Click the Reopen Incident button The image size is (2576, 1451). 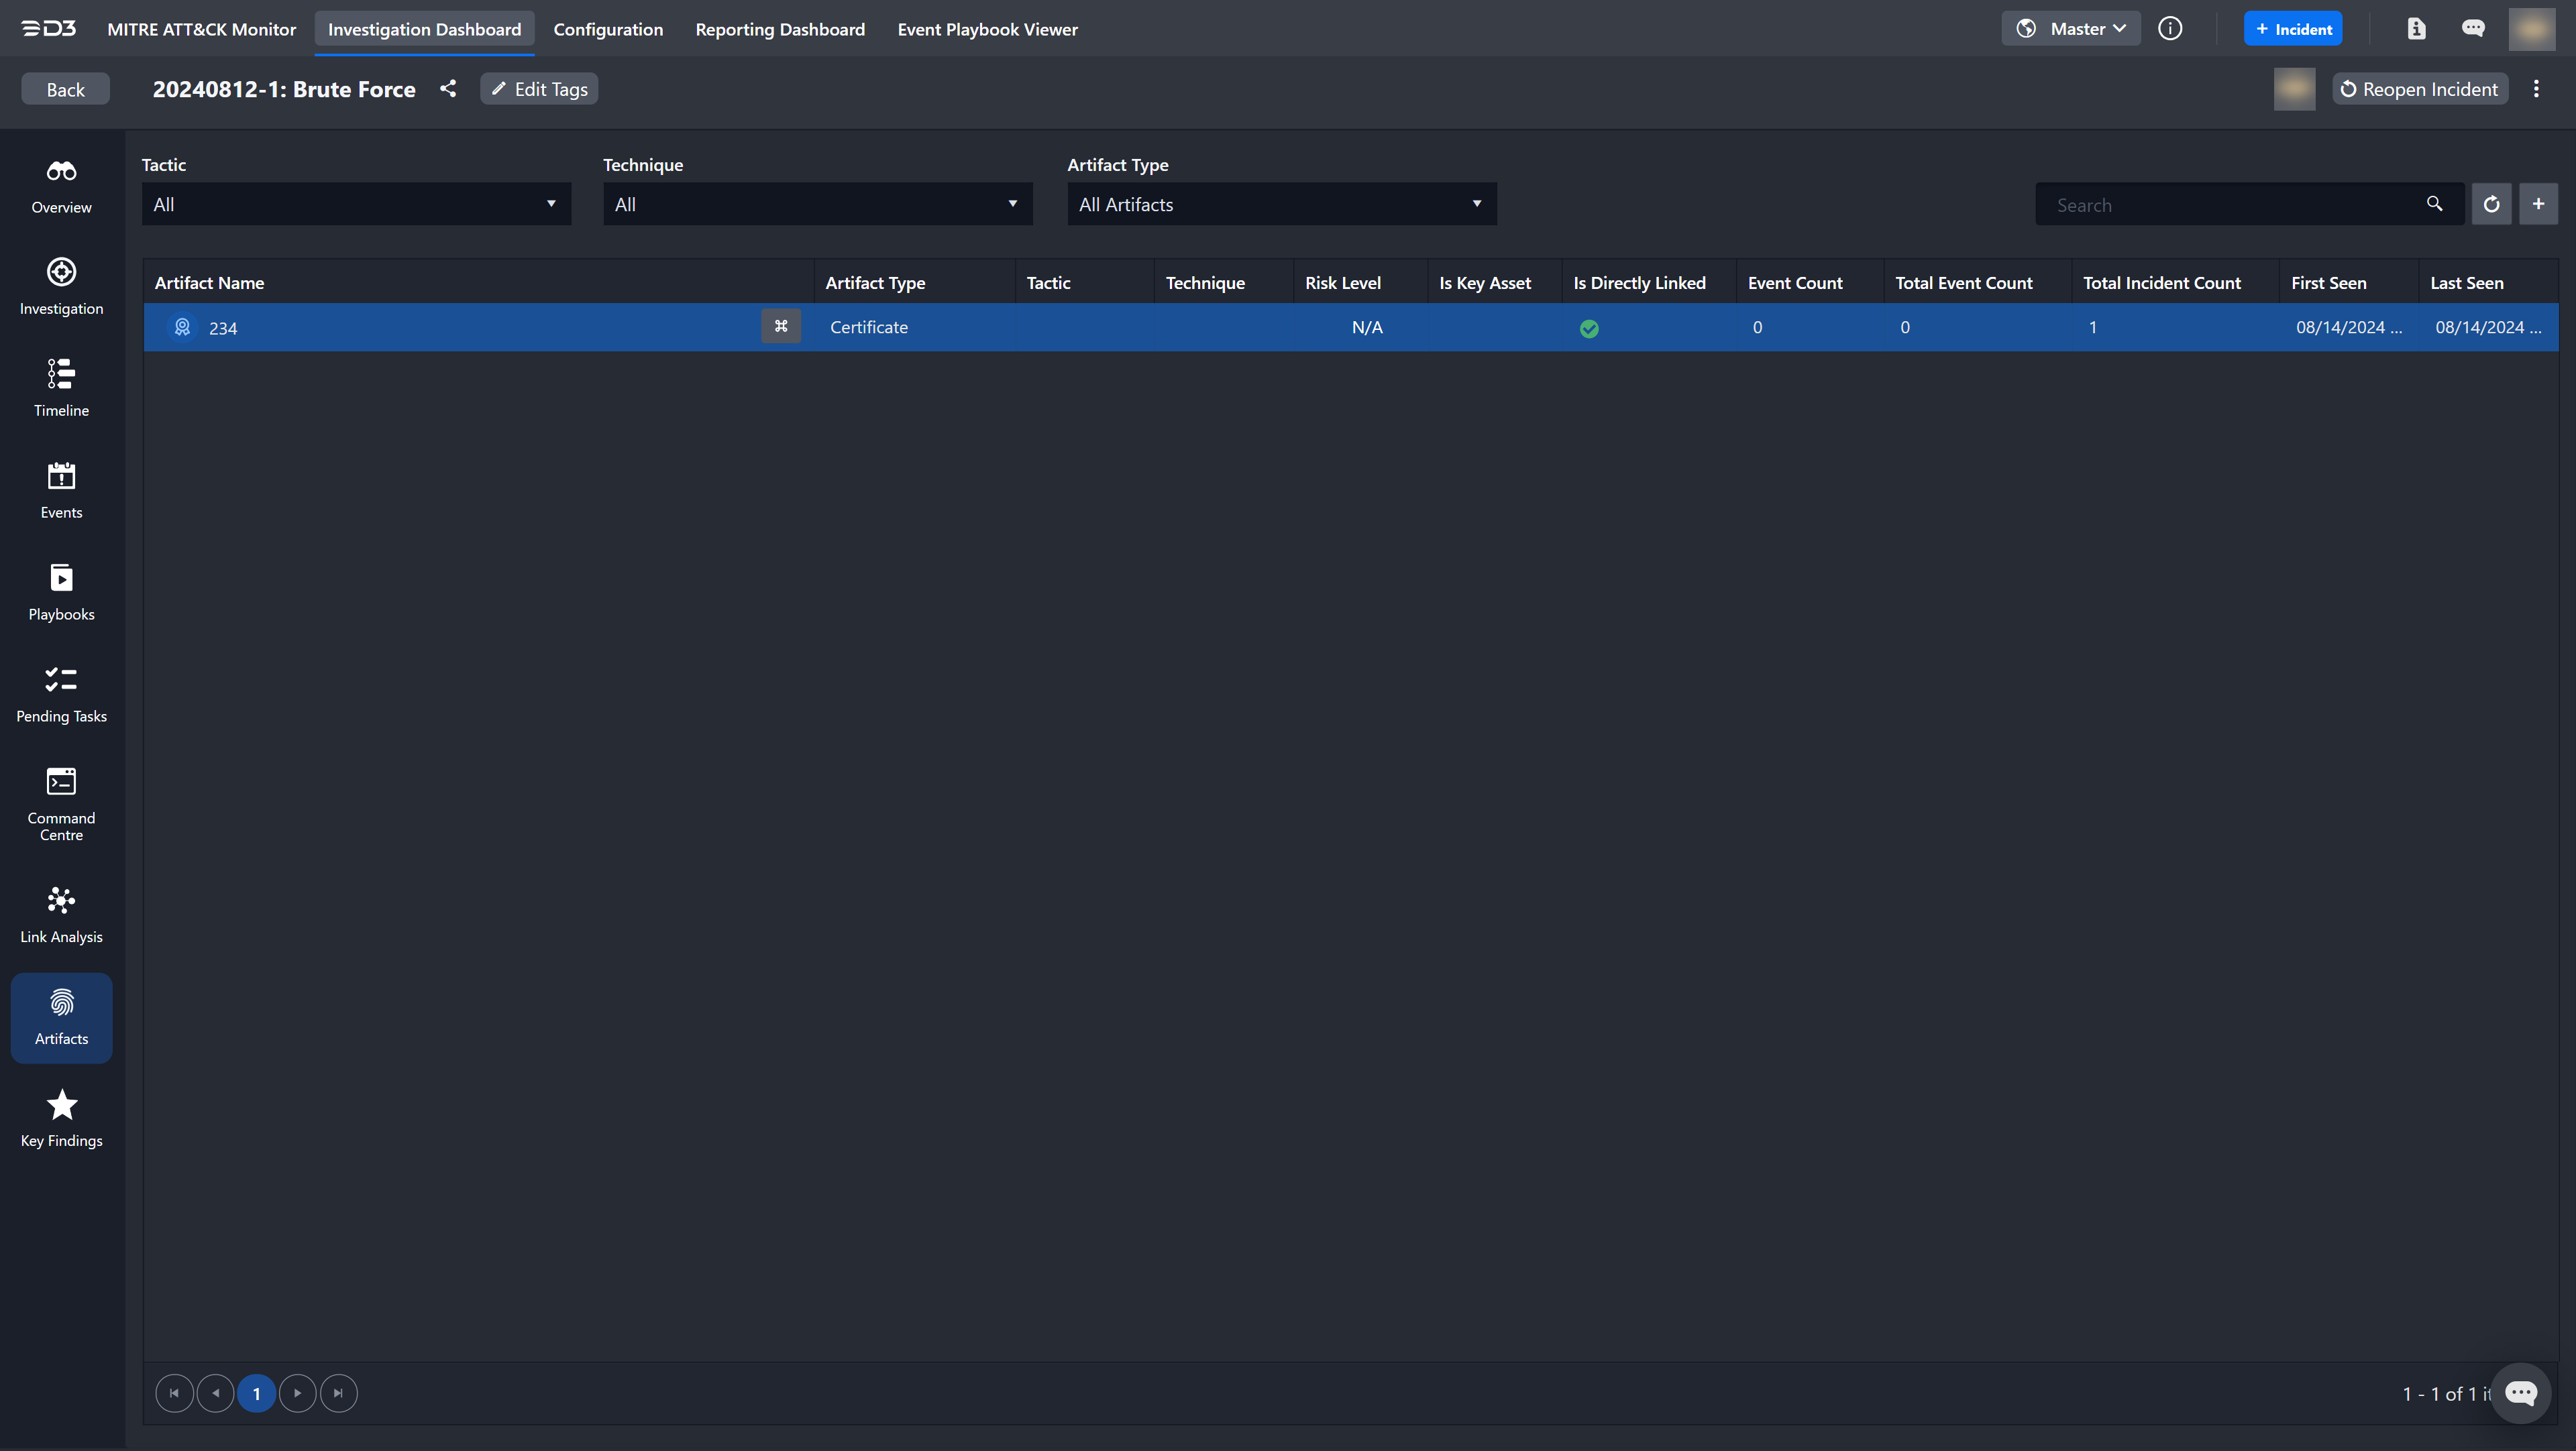(2419, 89)
